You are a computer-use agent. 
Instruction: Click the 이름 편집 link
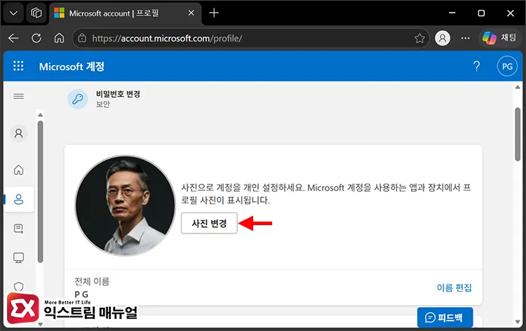454,288
